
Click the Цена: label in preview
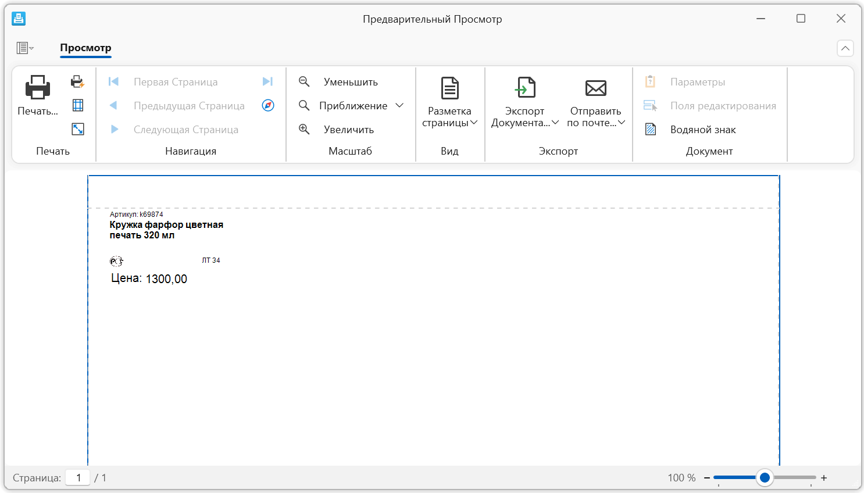(x=126, y=278)
